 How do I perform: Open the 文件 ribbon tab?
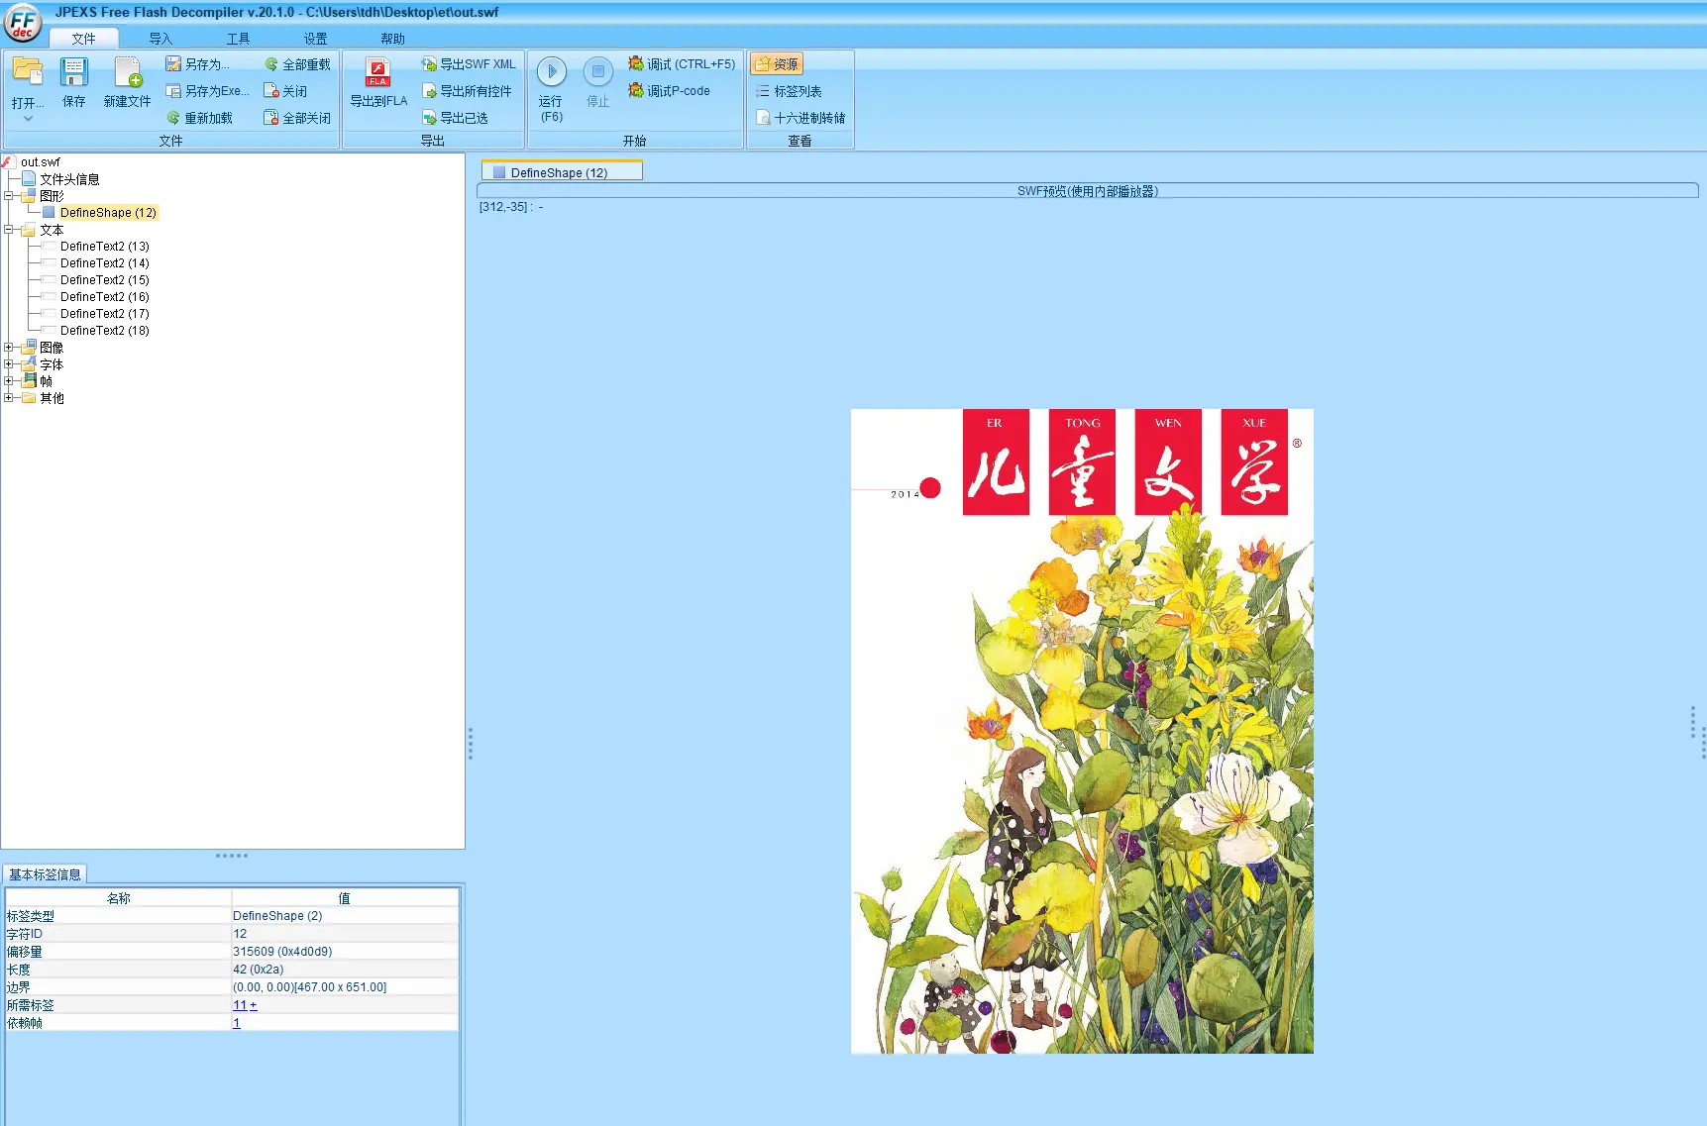click(x=83, y=39)
